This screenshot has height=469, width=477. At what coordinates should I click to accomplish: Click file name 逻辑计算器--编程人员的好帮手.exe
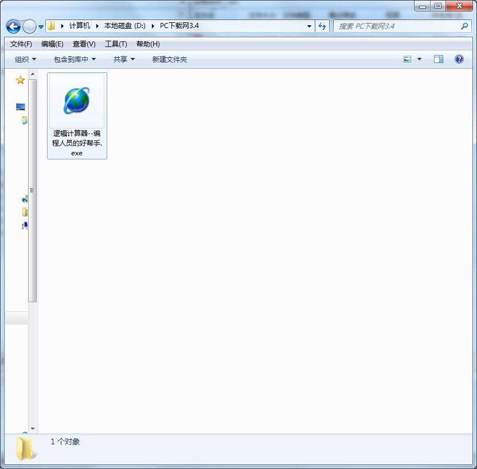pyautogui.click(x=77, y=143)
